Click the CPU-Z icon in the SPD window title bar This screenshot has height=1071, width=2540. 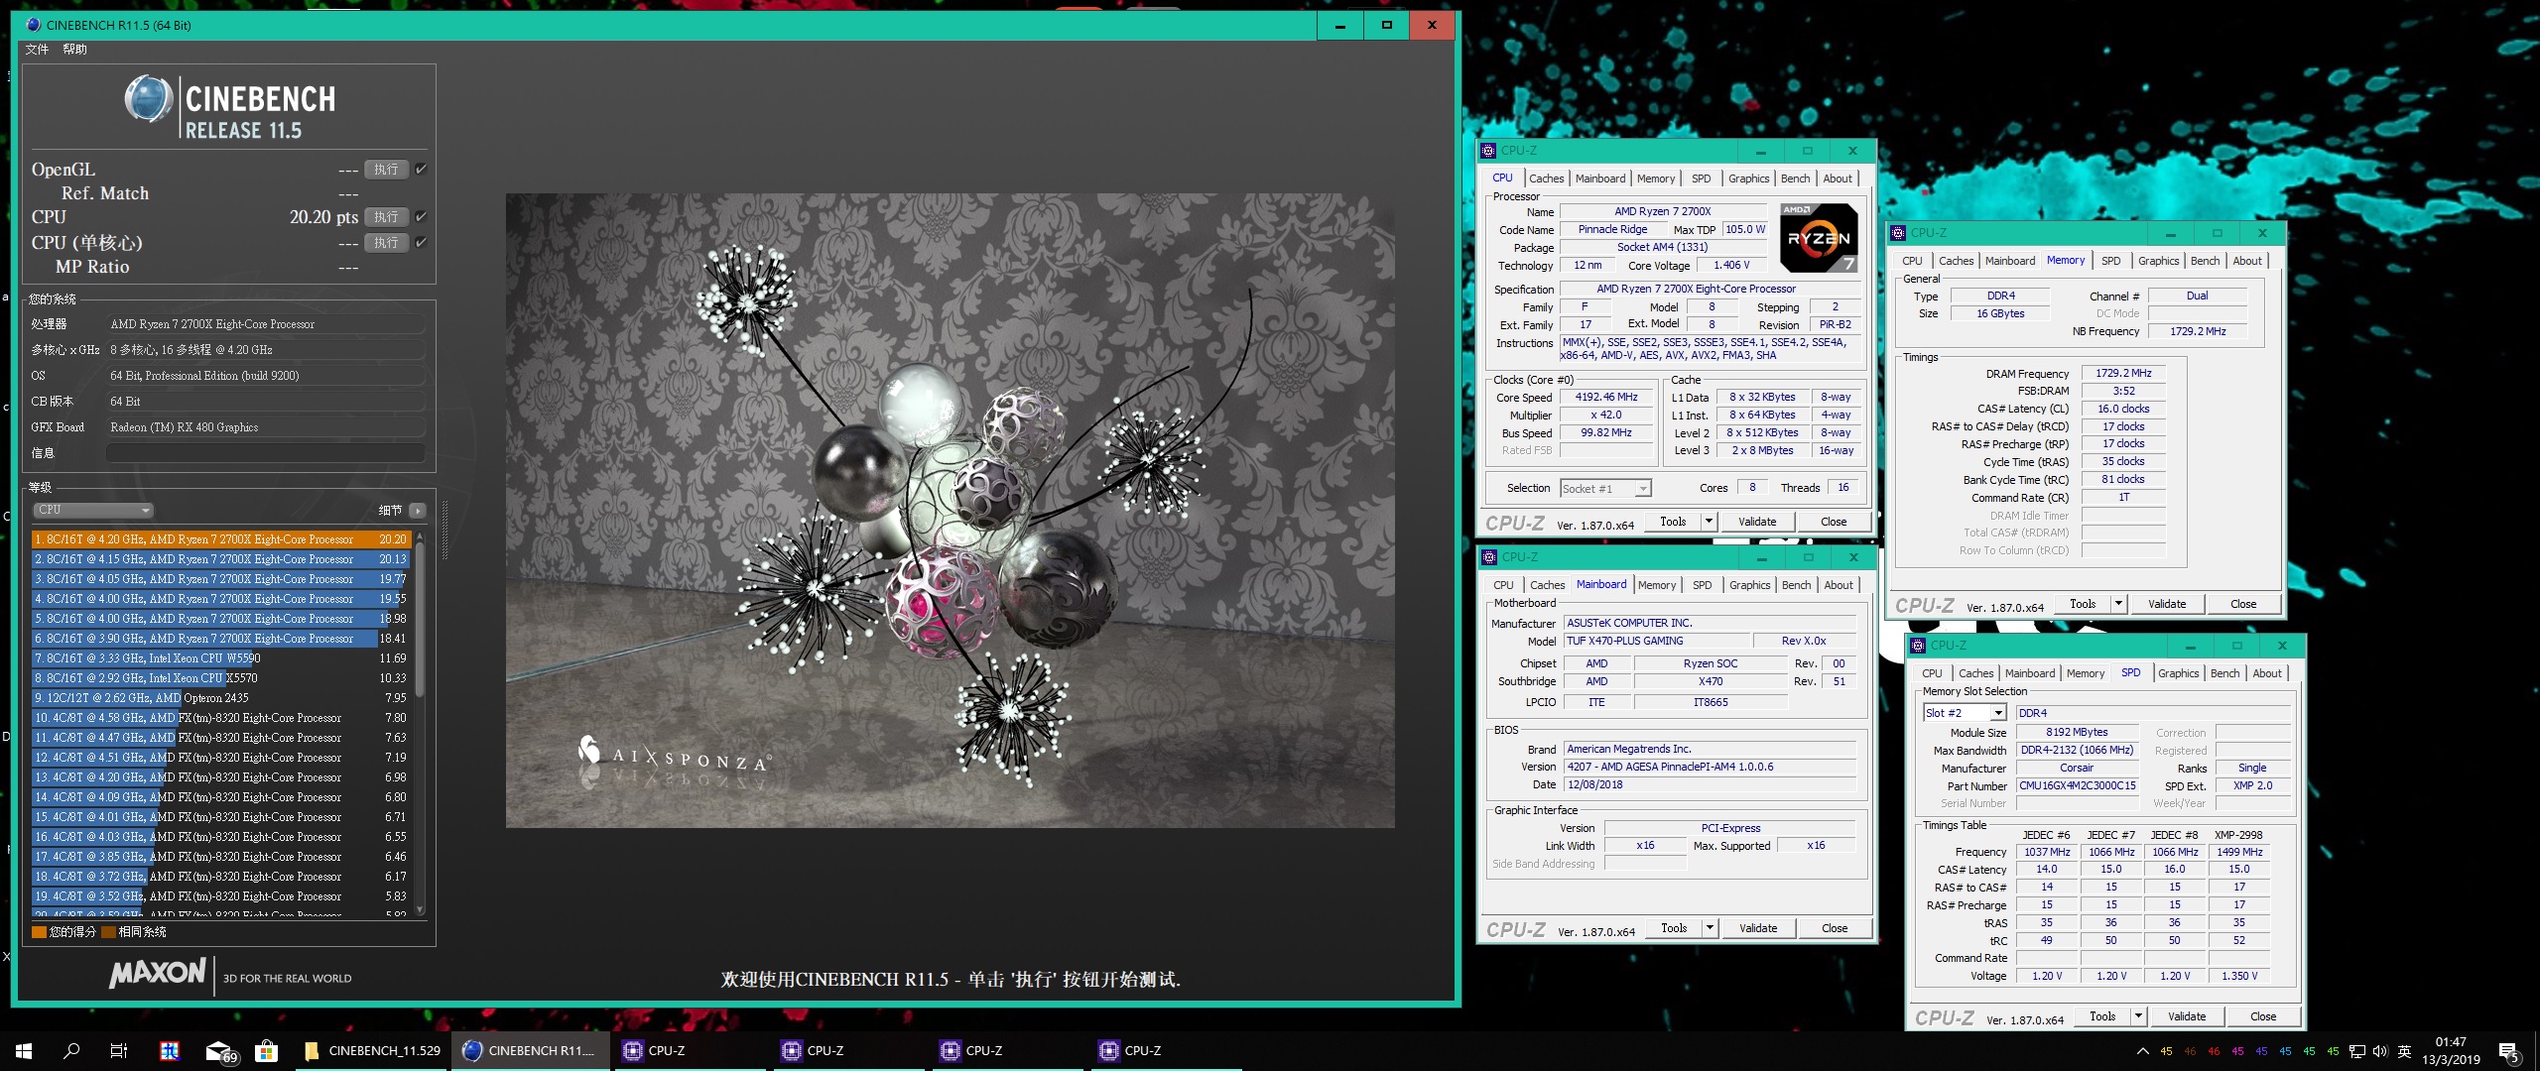tap(1918, 646)
